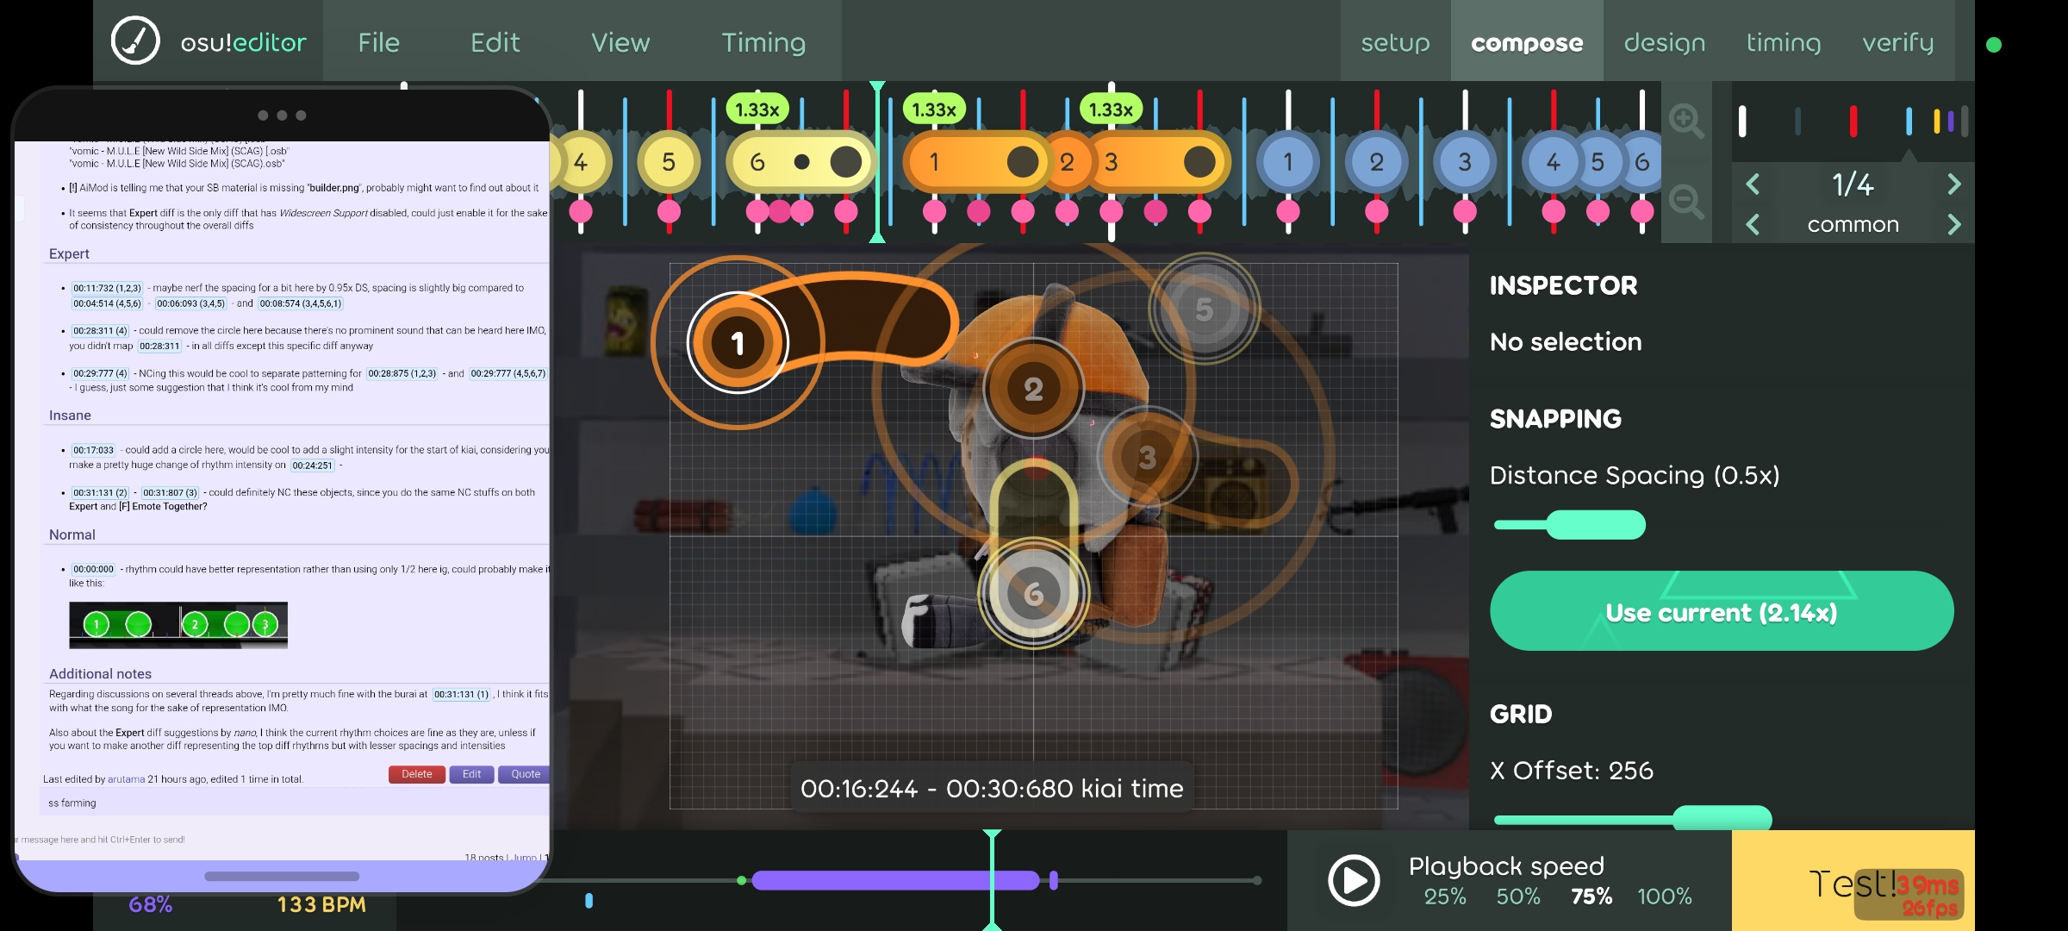Click the osu!editor logo icon
Viewport: 2068px width, 931px height.
135,41
